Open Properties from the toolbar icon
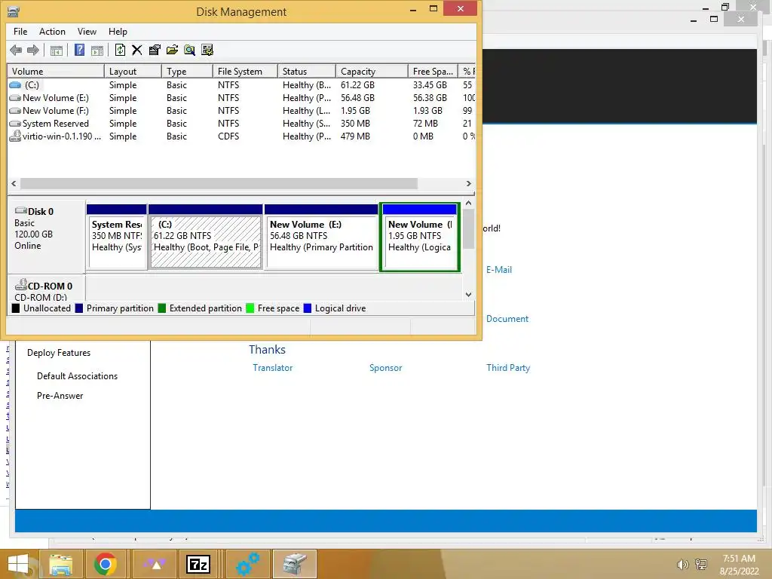772x579 pixels. [155, 50]
